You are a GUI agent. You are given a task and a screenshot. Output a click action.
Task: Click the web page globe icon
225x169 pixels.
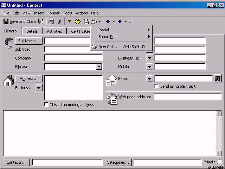coord(112,99)
